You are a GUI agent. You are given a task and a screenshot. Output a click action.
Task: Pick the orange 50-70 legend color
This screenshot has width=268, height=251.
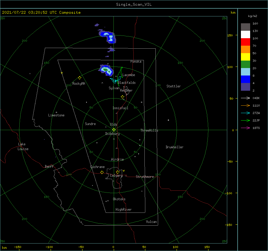point(245,50)
